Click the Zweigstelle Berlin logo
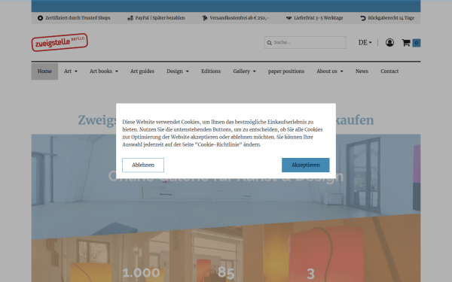This screenshot has height=282, width=452. tap(60, 42)
